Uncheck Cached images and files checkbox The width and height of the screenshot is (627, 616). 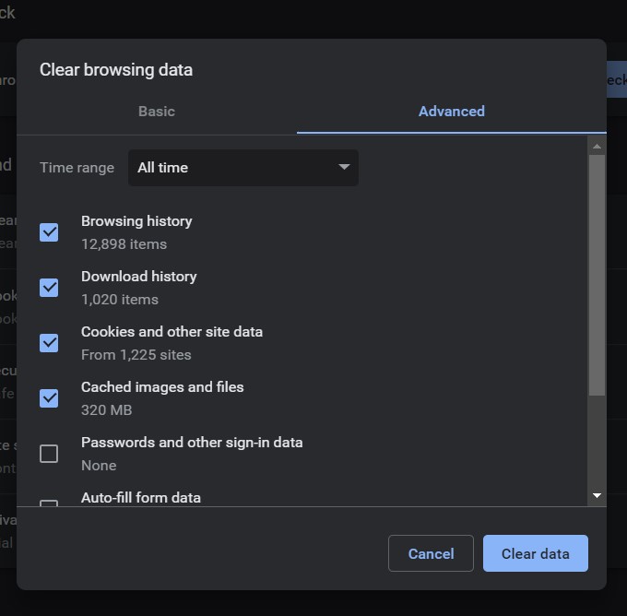(x=49, y=398)
